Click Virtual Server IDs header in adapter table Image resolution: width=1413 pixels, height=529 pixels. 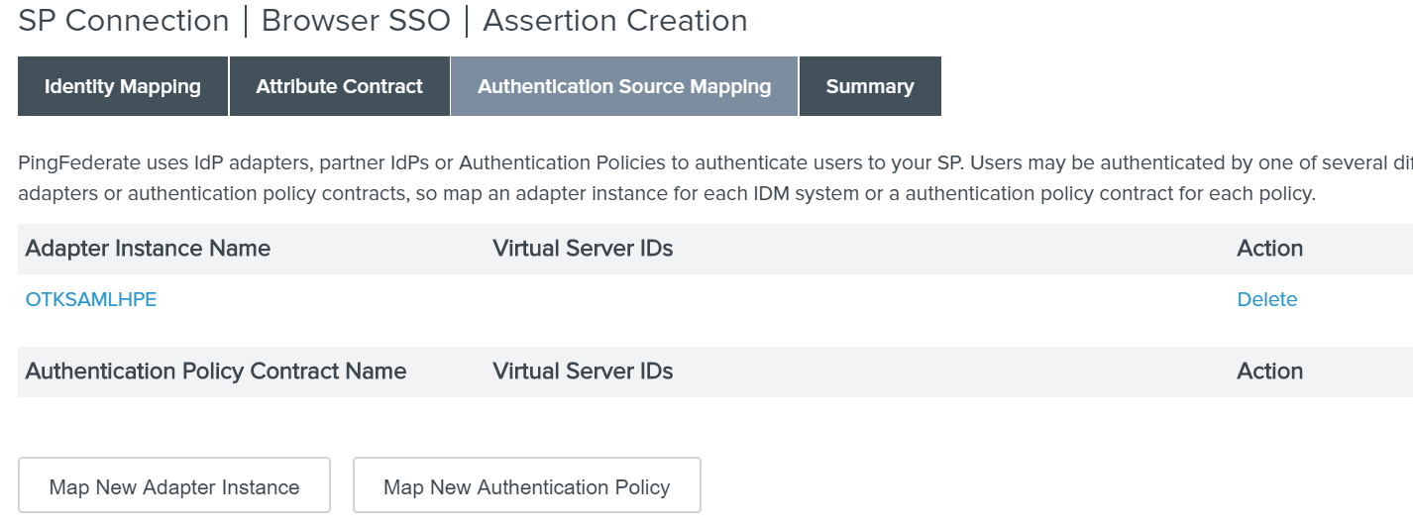pos(583,248)
